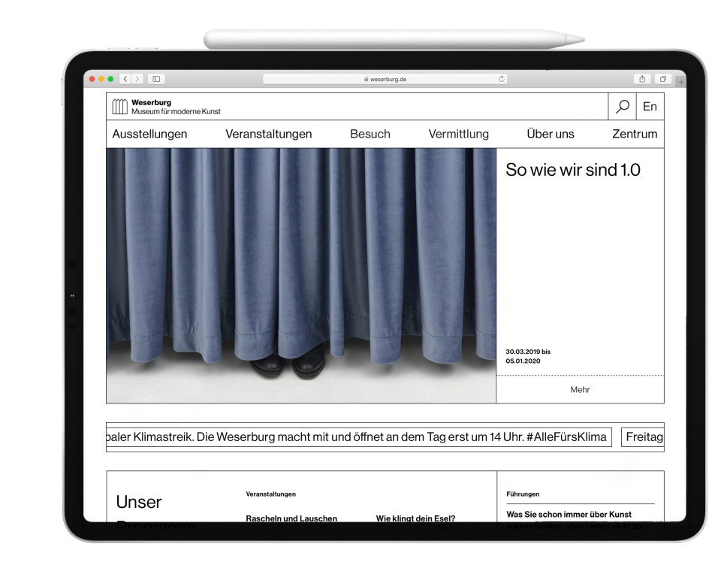Reload the page with the refresh icon
This screenshot has height=568, width=721.
501,79
